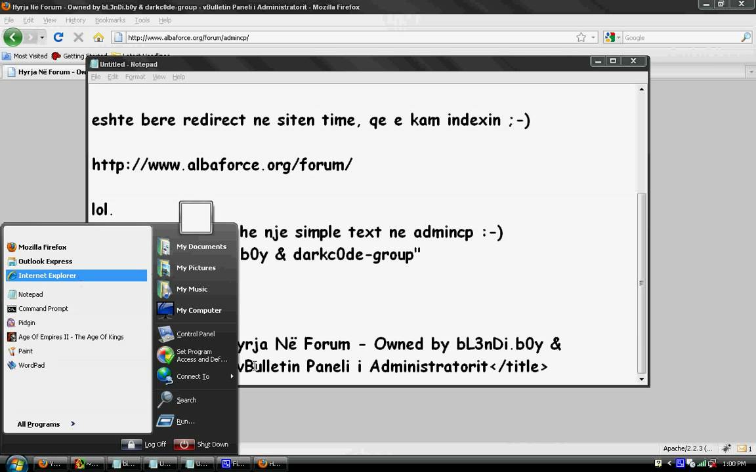Click Apache/2.2.3 status bar text
Image resolution: width=756 pixels, height=472 pixels.
688,448
